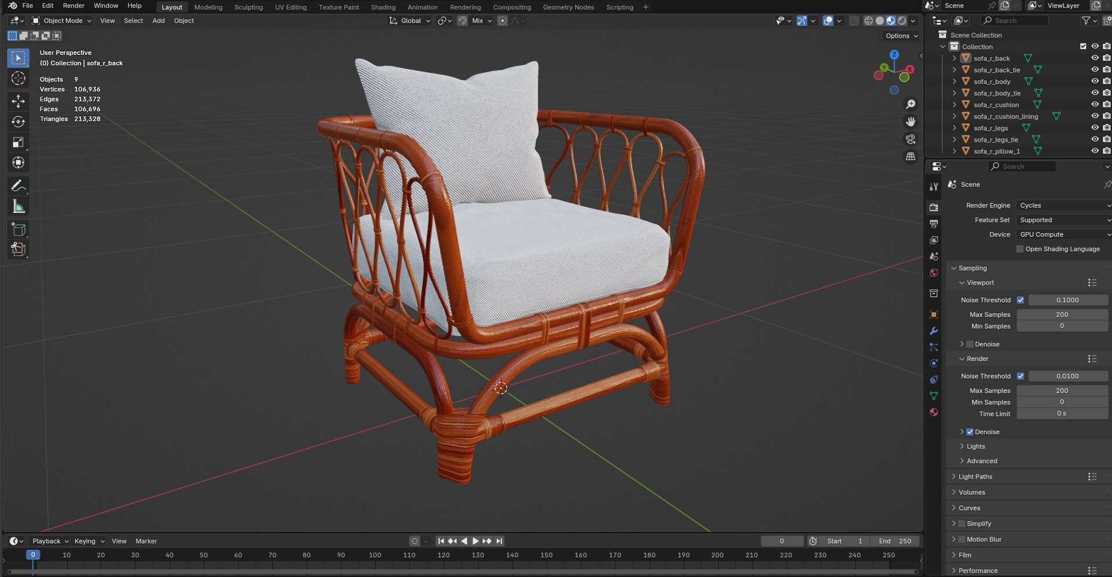Select the Annotate tool
The image size is (1112, 577).
pyautogui.click(x=18, y=186)
